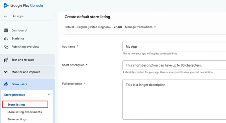Select the Grow users section
The height and width of the screenshot is (123, 226).
pyautogui.click(x=28, y=84)
